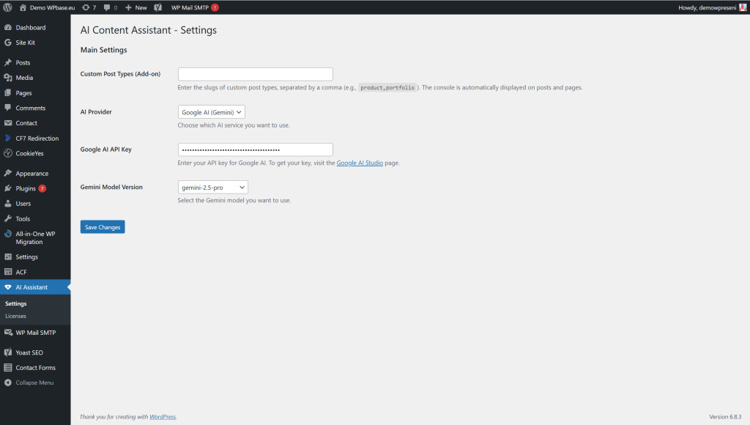This screenshot has height=425, width=750.
Task: Open Dashboard menu item
Action: 35,27
